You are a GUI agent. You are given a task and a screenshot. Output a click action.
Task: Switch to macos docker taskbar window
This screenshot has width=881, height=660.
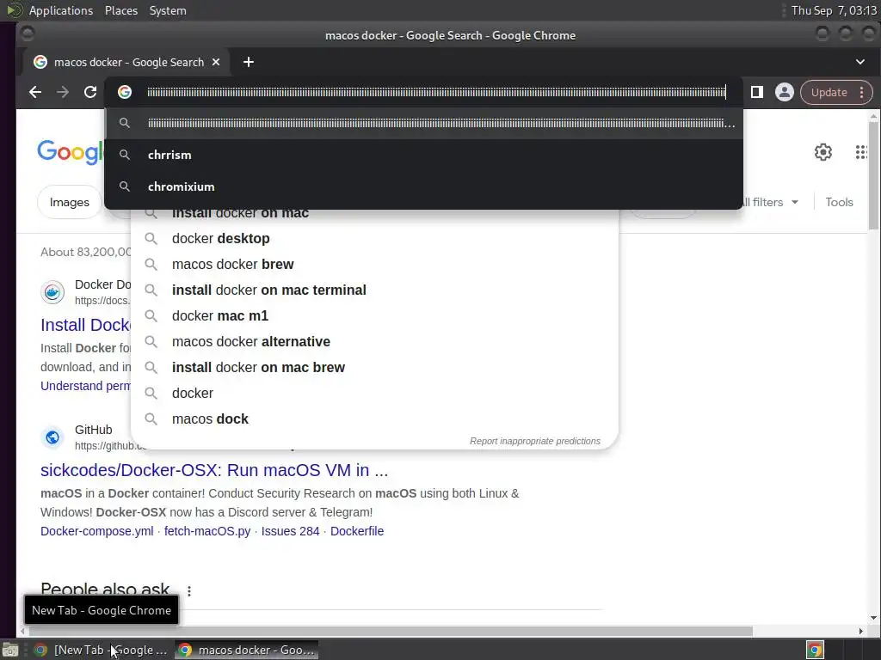[x=247, y=650]
